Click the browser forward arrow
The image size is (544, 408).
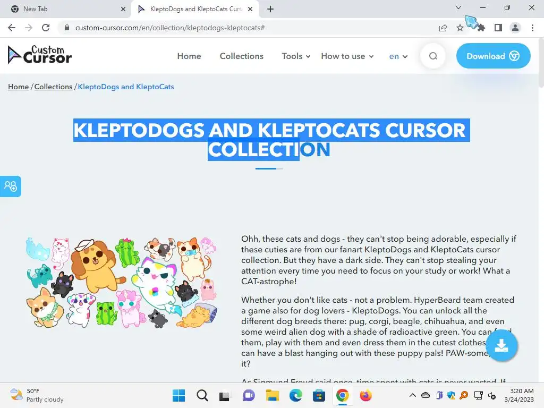click(x=29, y=28)
